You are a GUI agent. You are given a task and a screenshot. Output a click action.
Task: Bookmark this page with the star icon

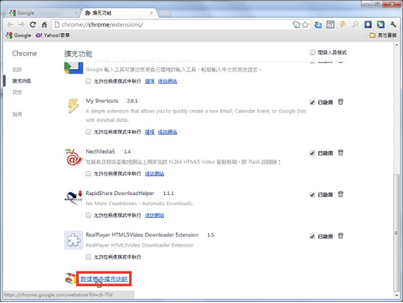point(306,25)
